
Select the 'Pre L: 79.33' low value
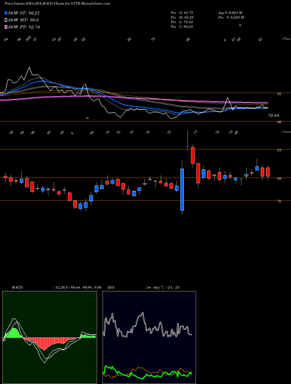[x=182, y=22]
